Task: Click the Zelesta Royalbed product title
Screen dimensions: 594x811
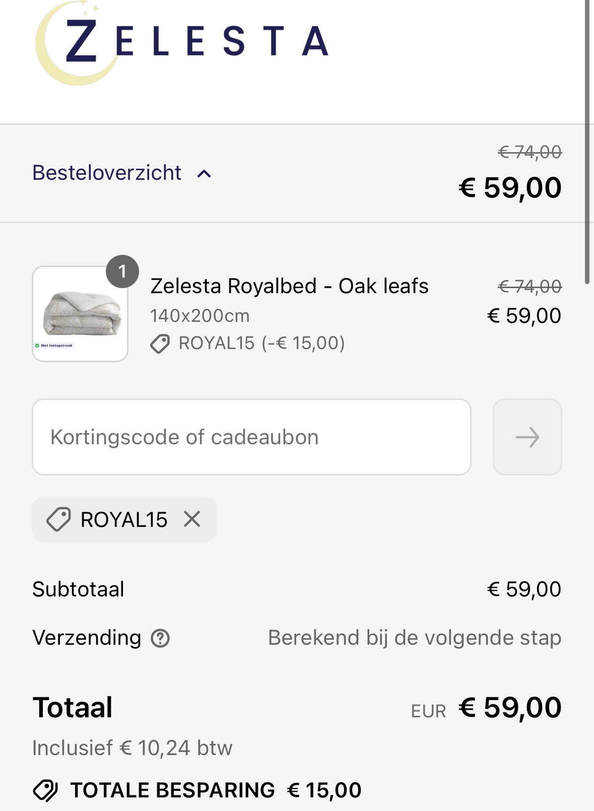Action: click(289, 286)
